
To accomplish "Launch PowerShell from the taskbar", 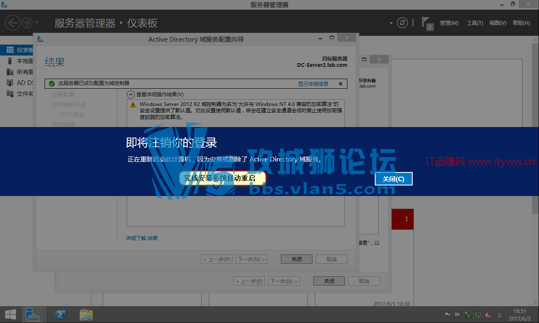I will click(60, 315).
